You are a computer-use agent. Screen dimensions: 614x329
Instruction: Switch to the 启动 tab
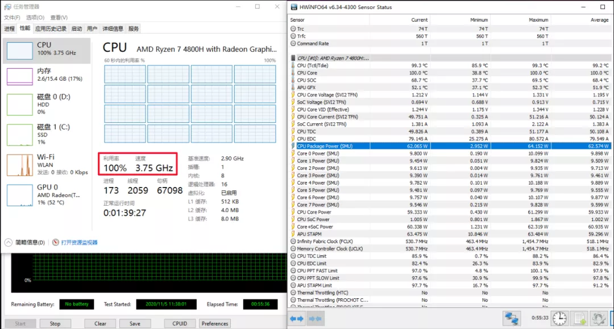pos(77,28)
